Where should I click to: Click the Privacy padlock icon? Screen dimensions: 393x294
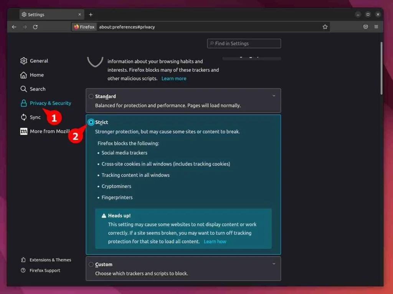pyautogui.click(x=23, y=103)
